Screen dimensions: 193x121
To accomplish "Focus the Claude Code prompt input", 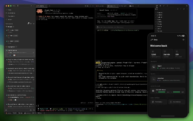I will pyautogui.click(x=65, y=106).
